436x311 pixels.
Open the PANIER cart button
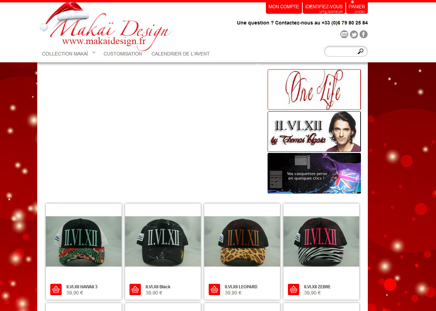(357, 8)
